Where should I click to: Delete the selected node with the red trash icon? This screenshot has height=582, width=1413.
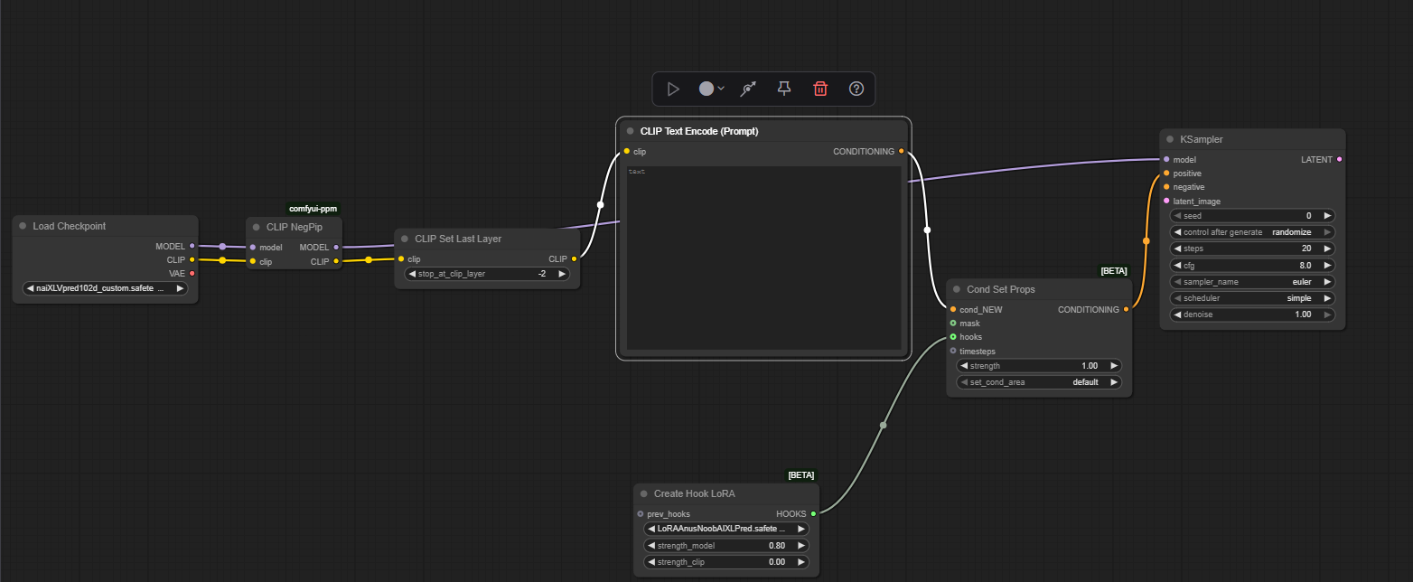coord(820,89)
